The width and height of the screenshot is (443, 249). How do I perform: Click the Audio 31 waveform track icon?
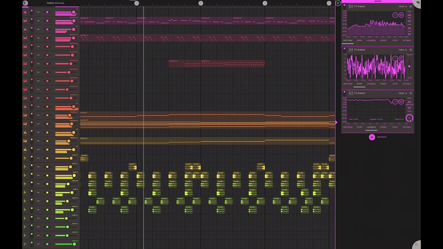(25, 158)
